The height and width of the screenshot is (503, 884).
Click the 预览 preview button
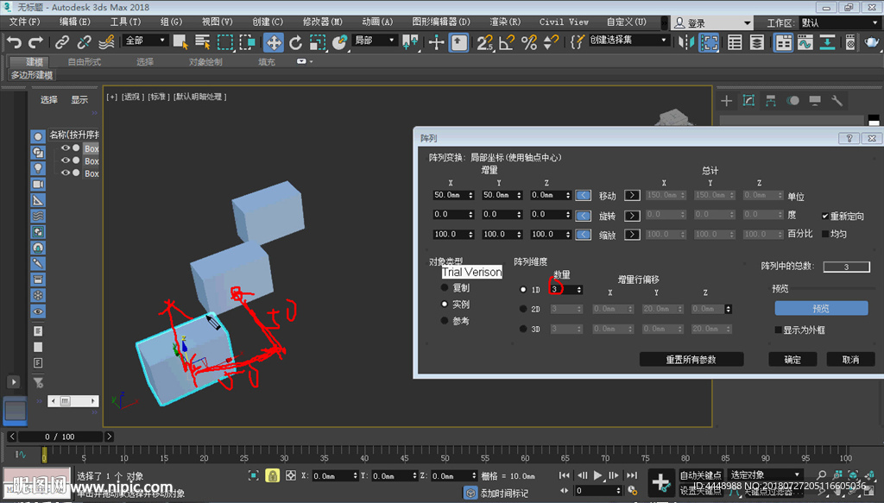(821, 308)
